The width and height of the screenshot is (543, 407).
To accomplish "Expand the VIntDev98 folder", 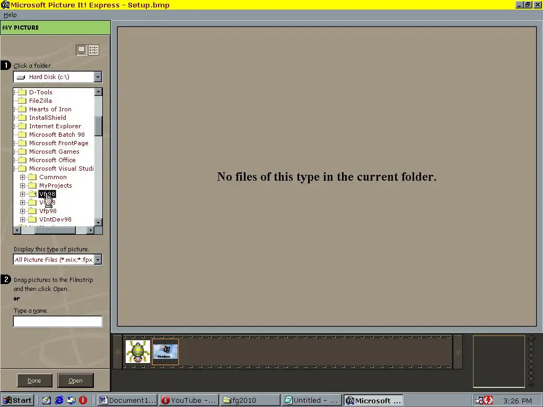I will tap(22, 219).
